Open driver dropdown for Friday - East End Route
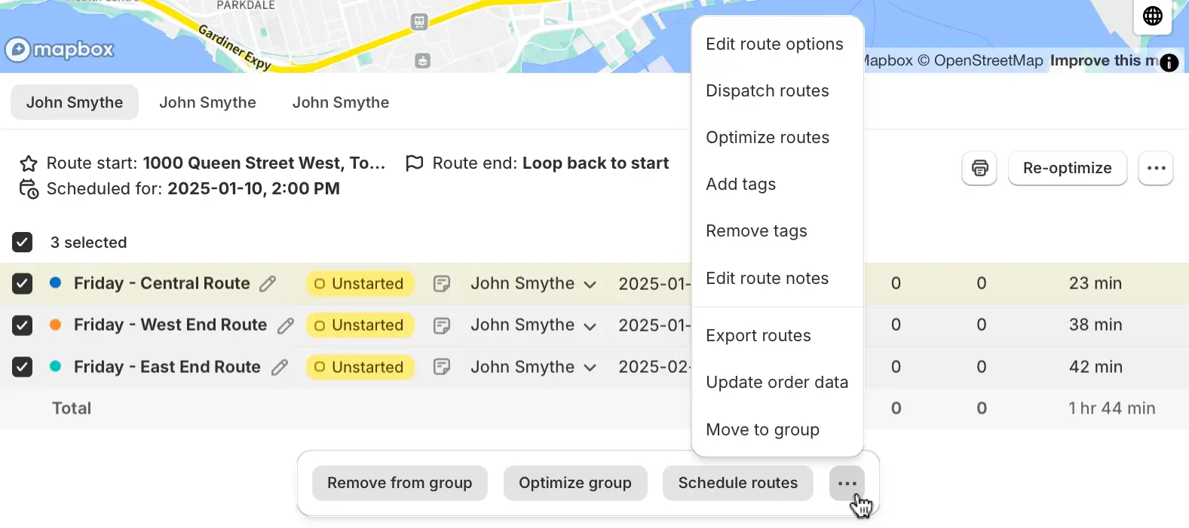Screen dimensions: 1189x528 [534, 367]
